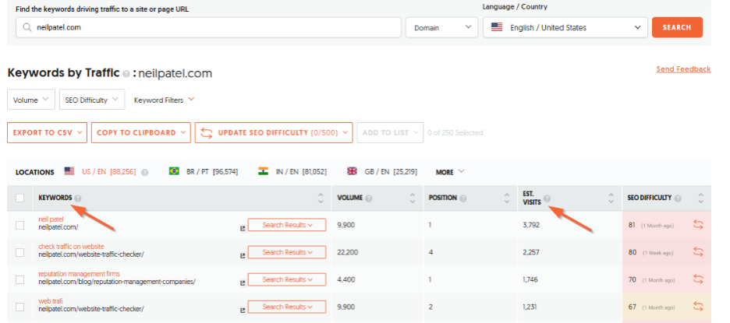The image size is (730, 323).
Task: Open the UPDATE SEO DIFFICULTY dropdown
Action: click(x=274, y=132)
